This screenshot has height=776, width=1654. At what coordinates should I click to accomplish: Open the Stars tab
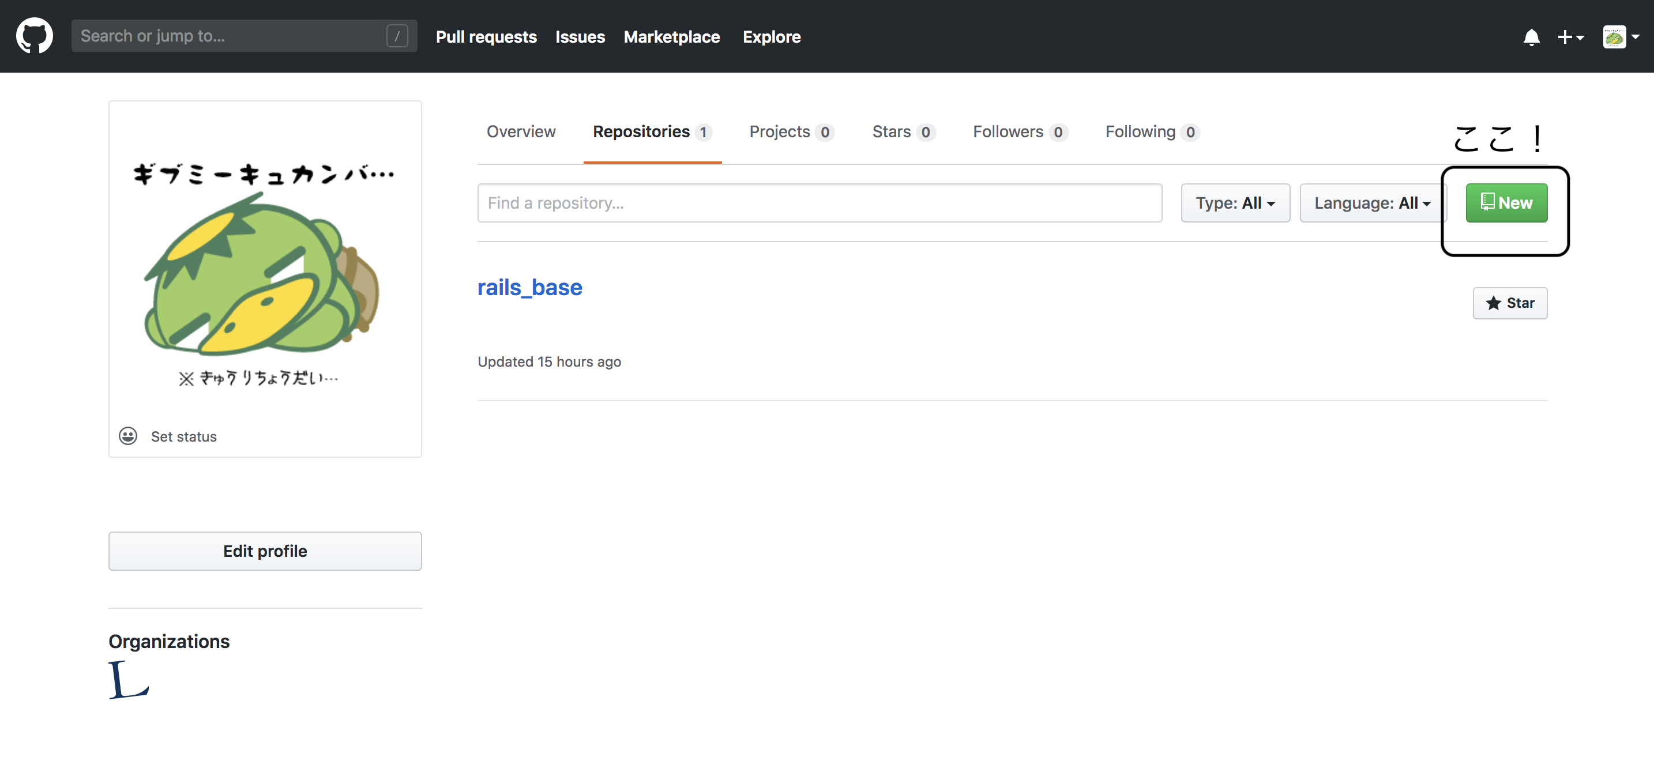903,131
